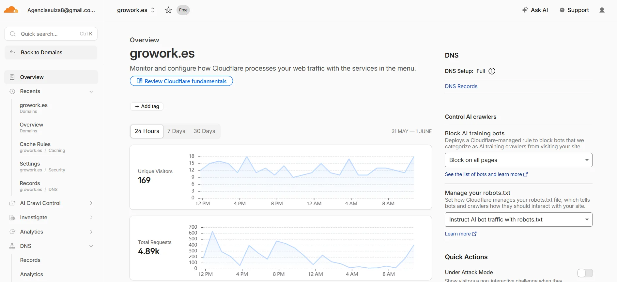The width and height of the screenshot is (617, 282).
Task: Switch to 7 Days tab
Action: click(176, 131)
